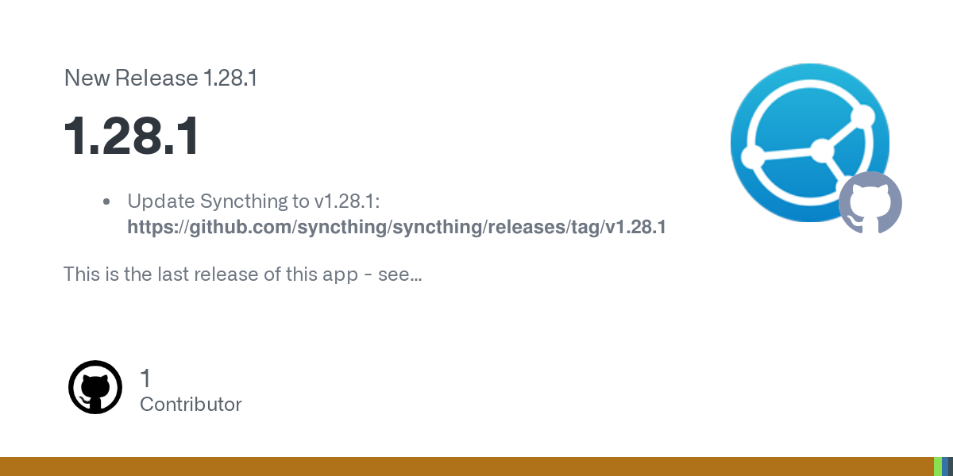Click the blue language bar segment
The image size is (953, 476).
945,466
